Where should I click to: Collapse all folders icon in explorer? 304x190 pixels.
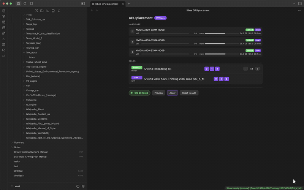(x=59, y=11)
